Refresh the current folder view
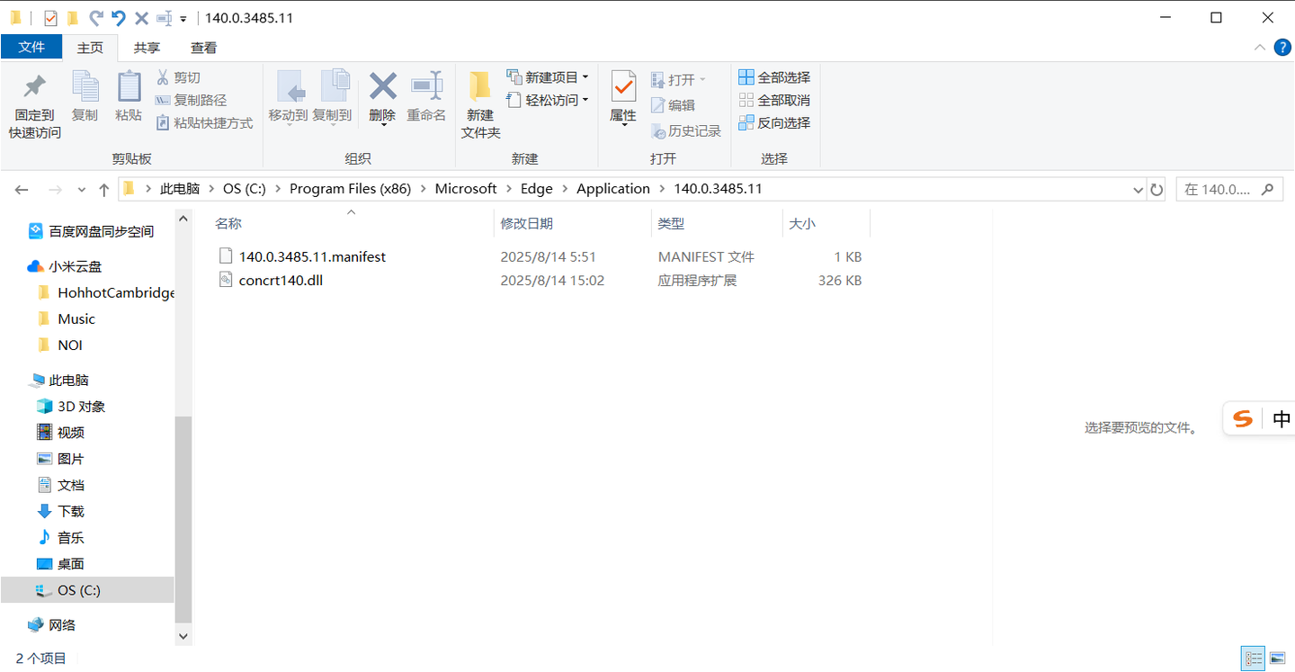The height and width of the screenshot is (672, 1295). tap(1157, 190)
